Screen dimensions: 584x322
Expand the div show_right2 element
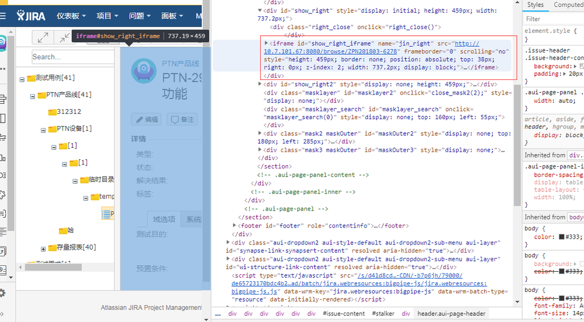pyautogui.click(x=260, y=84)
